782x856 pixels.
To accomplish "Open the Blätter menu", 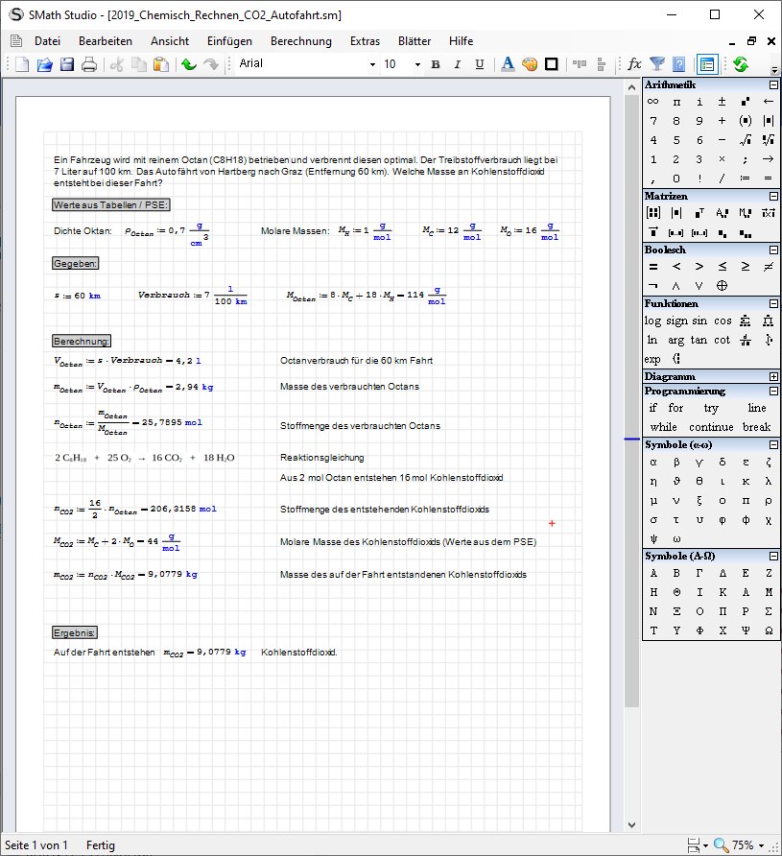I will (x=415, y=41).
